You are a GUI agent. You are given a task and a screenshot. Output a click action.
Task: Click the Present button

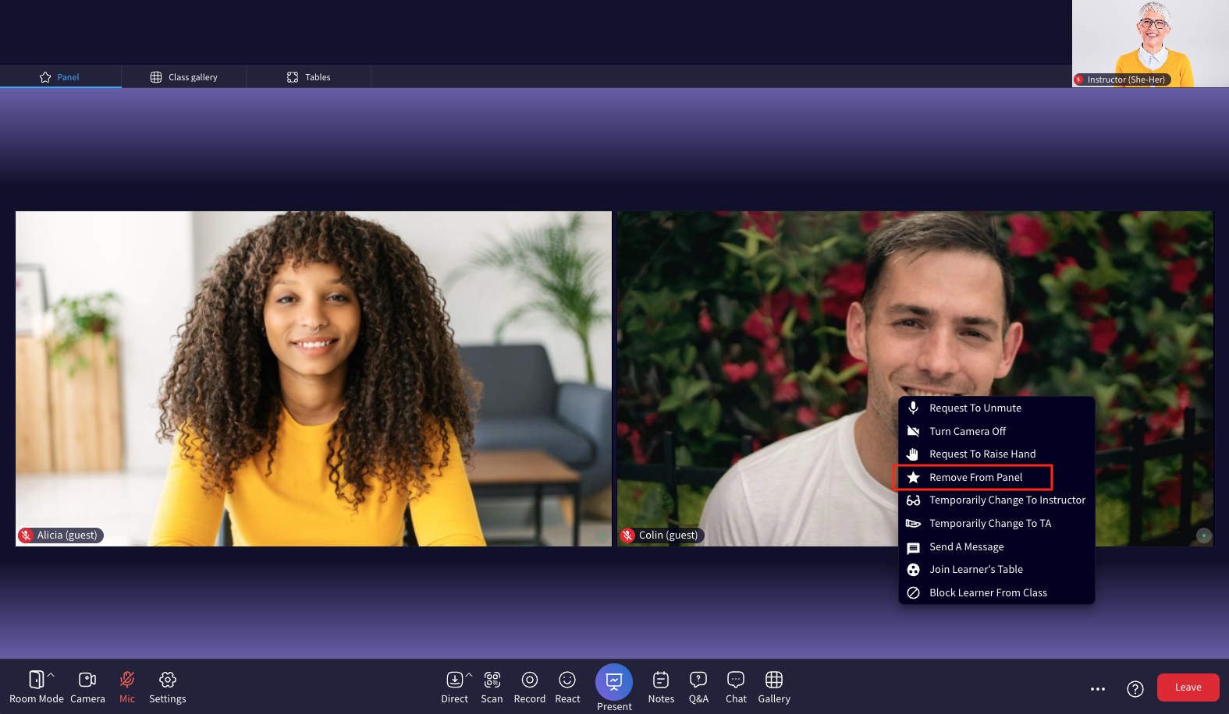(614, 687)
